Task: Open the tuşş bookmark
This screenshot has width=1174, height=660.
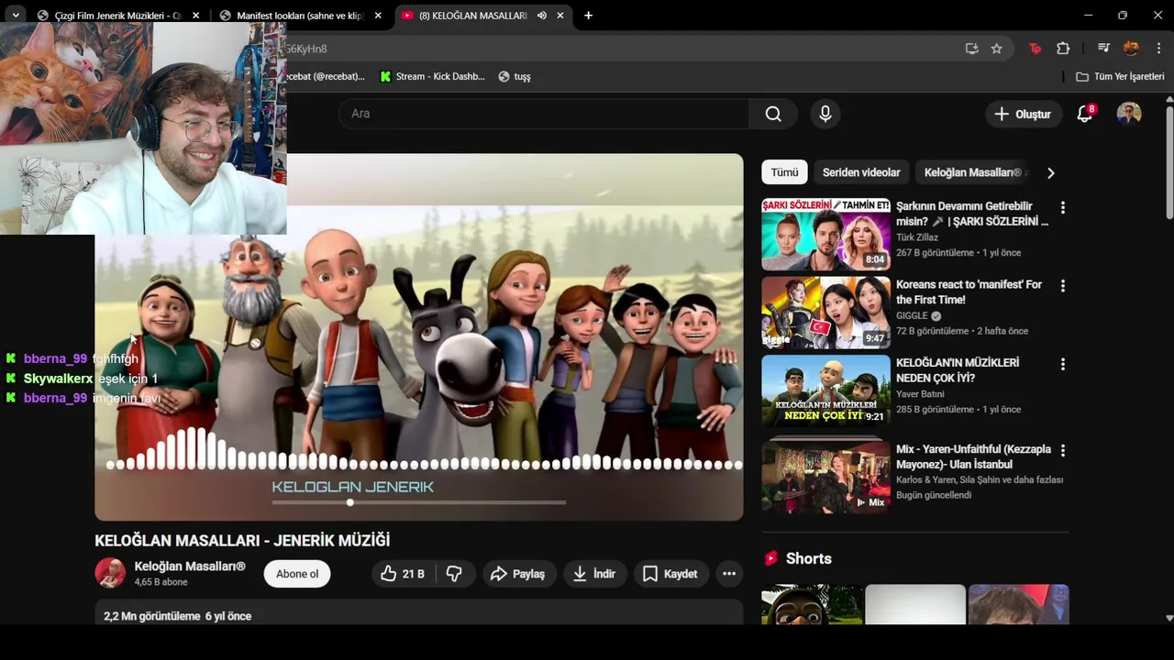Action: [515, 77]
